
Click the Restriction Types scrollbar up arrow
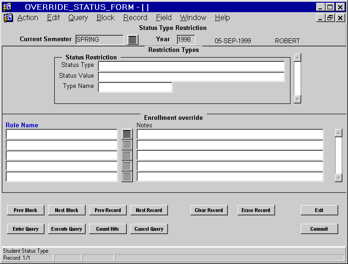click(x=297, y=58)
